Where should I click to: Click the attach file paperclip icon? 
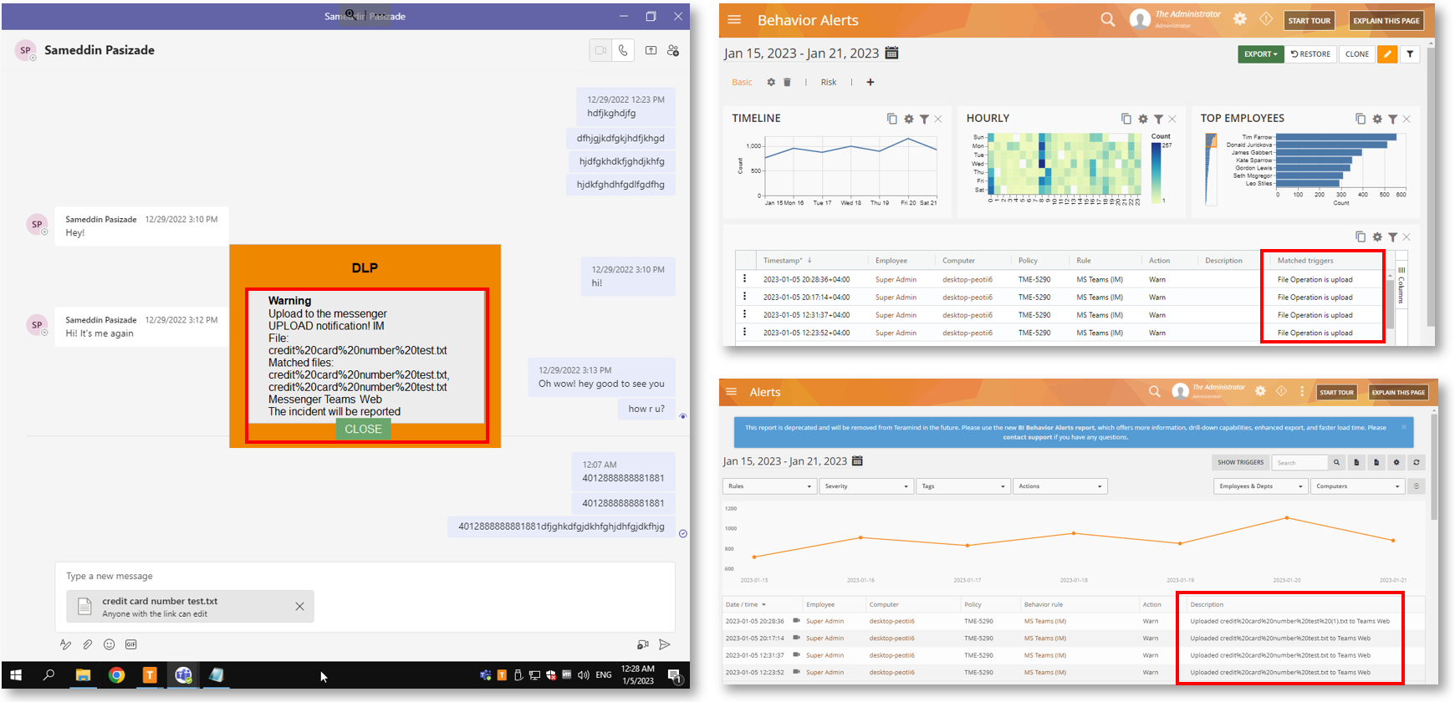[x=87, y=644]
